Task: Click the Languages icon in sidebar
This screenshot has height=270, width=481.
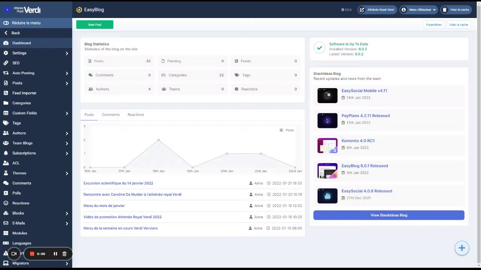Action: coord(6,243)
